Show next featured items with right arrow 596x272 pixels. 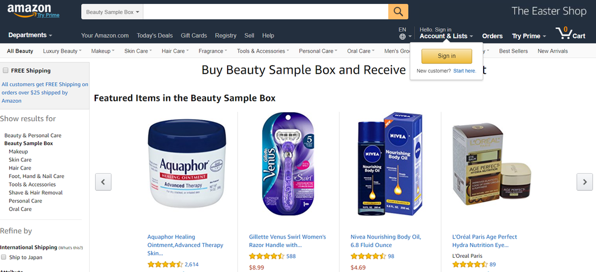[x=584, y=182]
